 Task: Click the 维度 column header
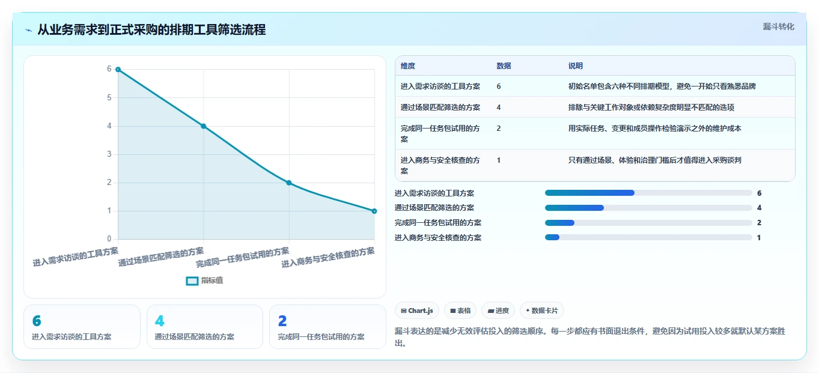(408, 66)
